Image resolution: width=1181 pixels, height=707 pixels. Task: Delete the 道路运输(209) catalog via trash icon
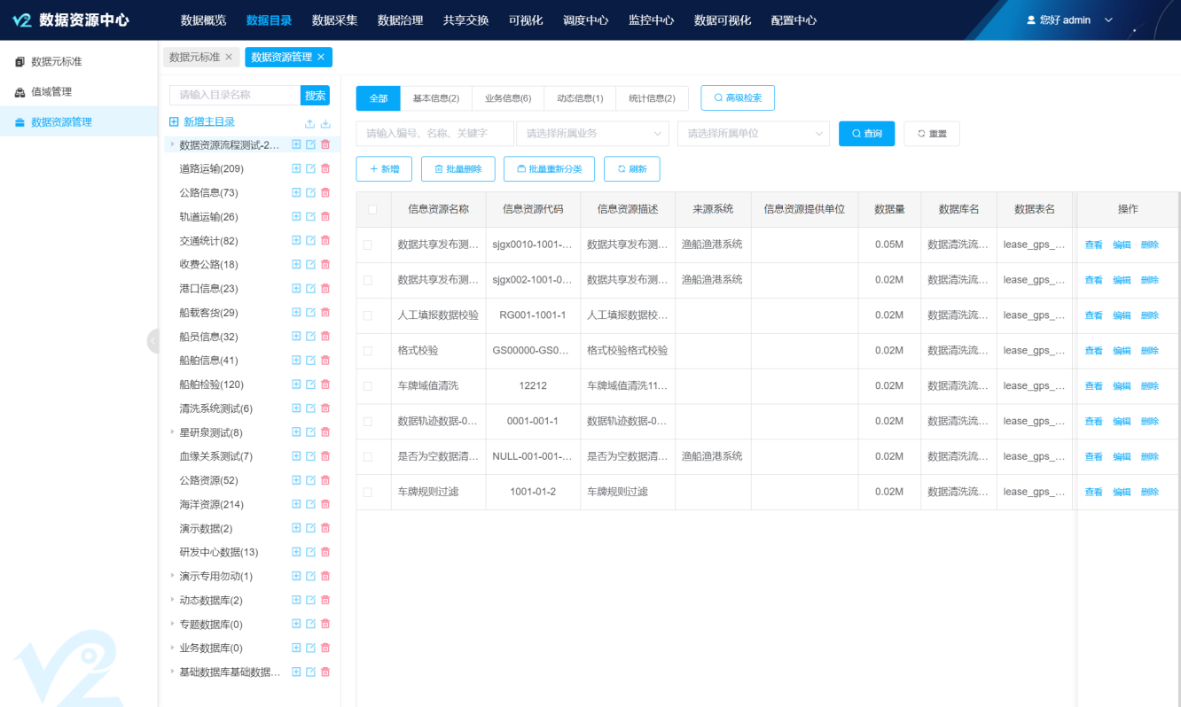[x=325, y=168]
